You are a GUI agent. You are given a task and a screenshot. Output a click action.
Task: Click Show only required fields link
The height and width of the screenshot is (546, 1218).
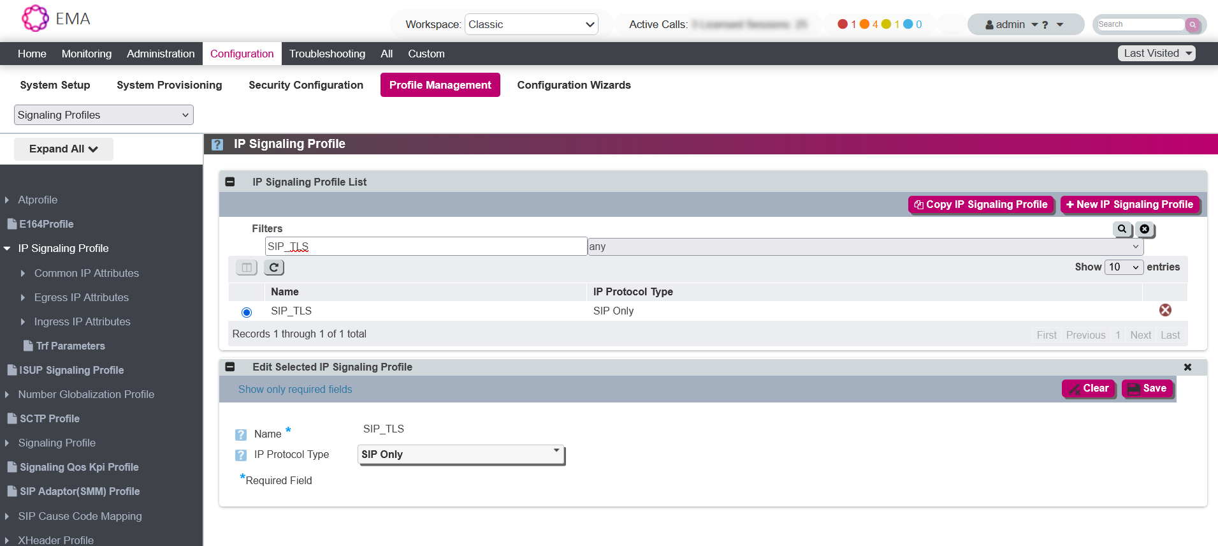(x=295, y=390)
